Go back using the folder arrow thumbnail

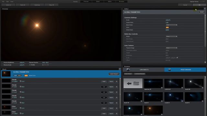pyautogui.click(x=133, y=83)
